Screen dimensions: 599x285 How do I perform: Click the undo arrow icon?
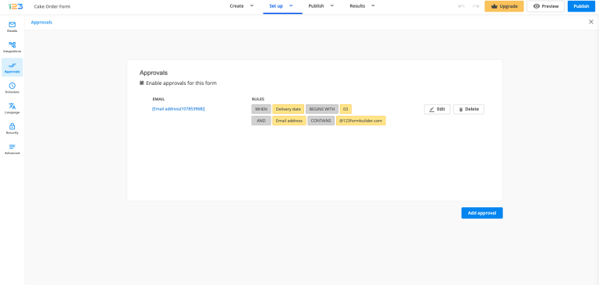pos(462,6)
